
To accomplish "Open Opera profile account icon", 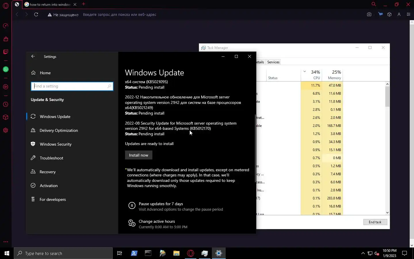I will (399, 14).
